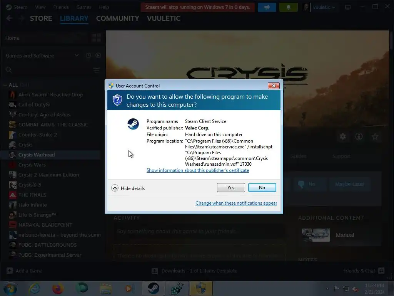Screen dimensions: 394x296
Task: Select Crysis 2 Maximum Edition in library
Action: pyautogui.click(x=48, y=175)
